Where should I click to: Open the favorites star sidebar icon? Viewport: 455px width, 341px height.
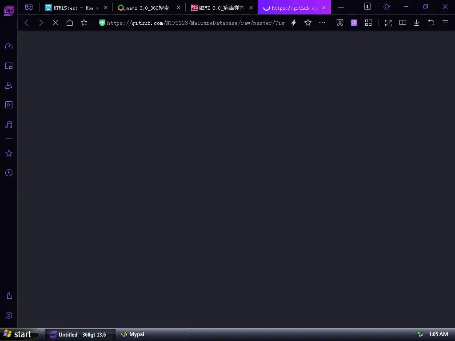click(x=9, y=153)
